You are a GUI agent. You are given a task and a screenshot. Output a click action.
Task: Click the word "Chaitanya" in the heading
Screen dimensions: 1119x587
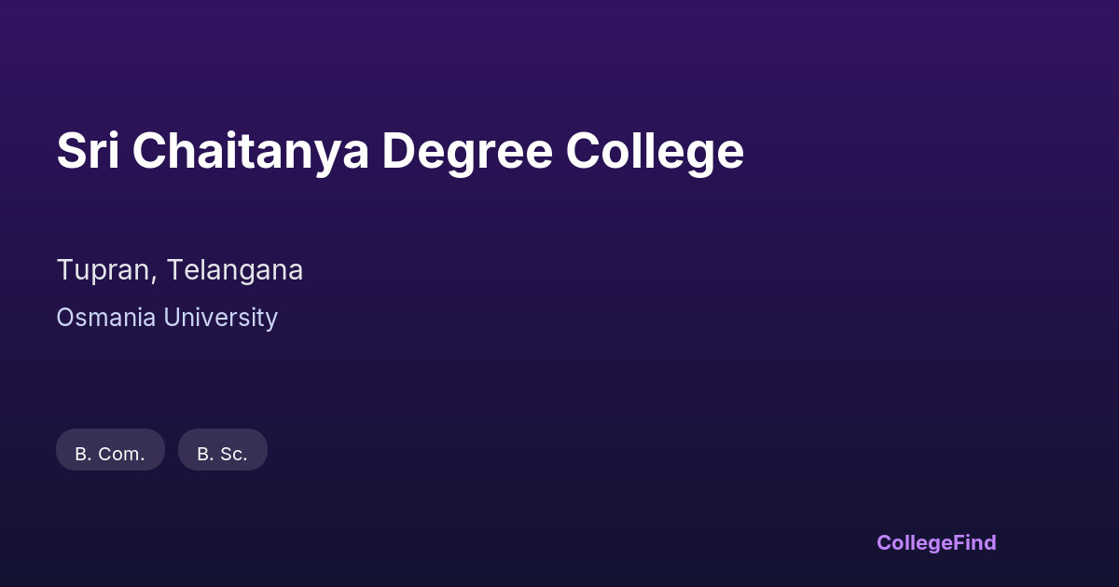click(250, 151)
